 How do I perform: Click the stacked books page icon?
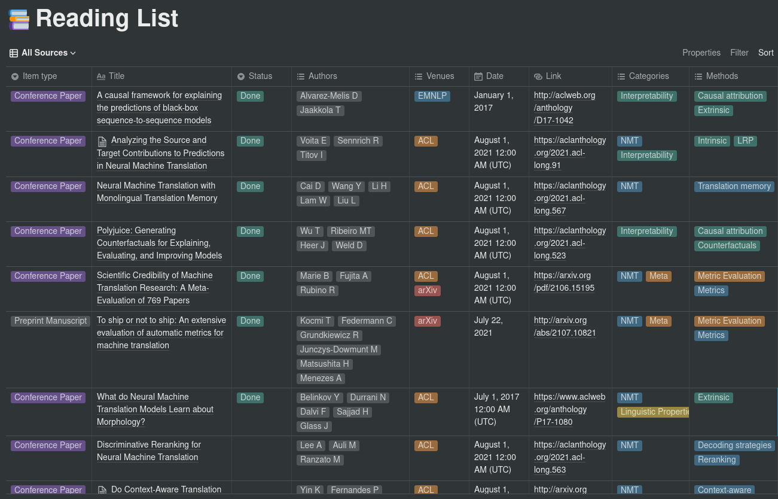[x=19, y=19]
